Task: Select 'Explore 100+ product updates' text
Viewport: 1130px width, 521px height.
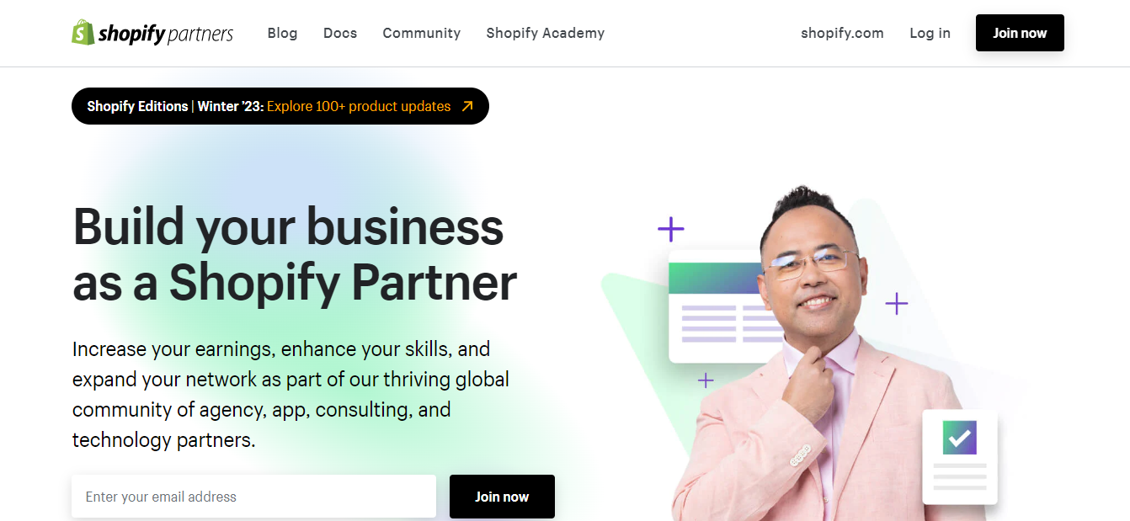Action: (x=359, y=106)
